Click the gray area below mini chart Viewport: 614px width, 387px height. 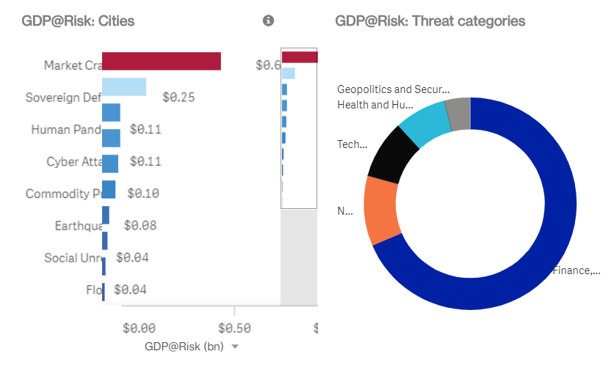coord(299,257)
